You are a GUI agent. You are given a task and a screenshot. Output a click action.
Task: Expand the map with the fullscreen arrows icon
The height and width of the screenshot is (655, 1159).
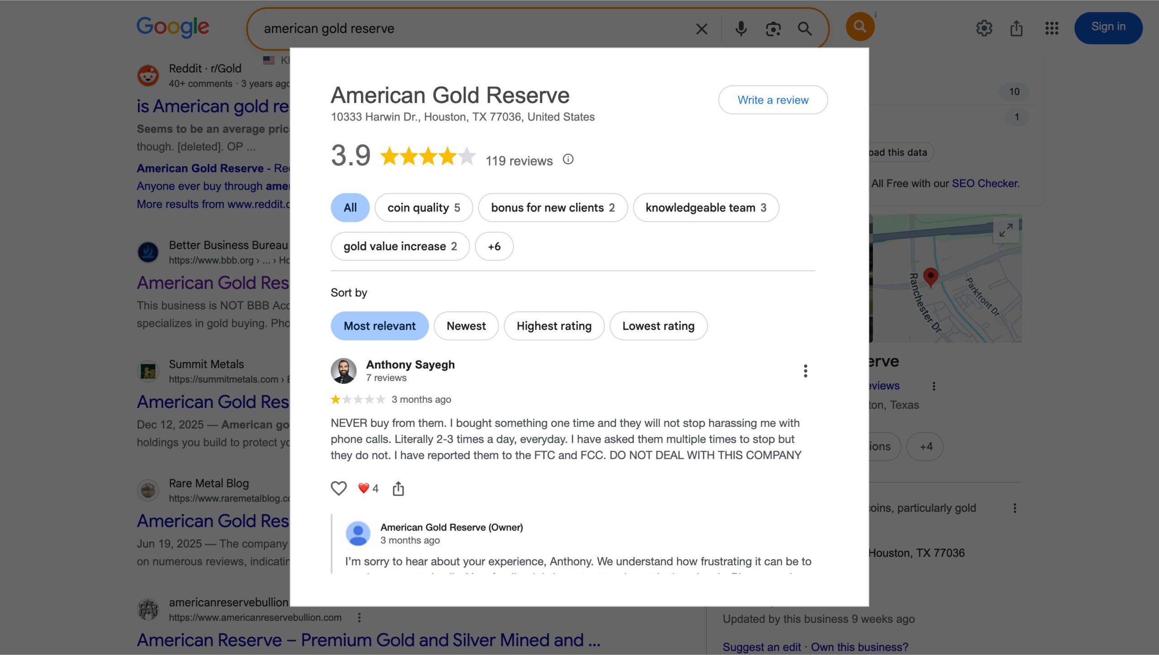point(1006,230)
